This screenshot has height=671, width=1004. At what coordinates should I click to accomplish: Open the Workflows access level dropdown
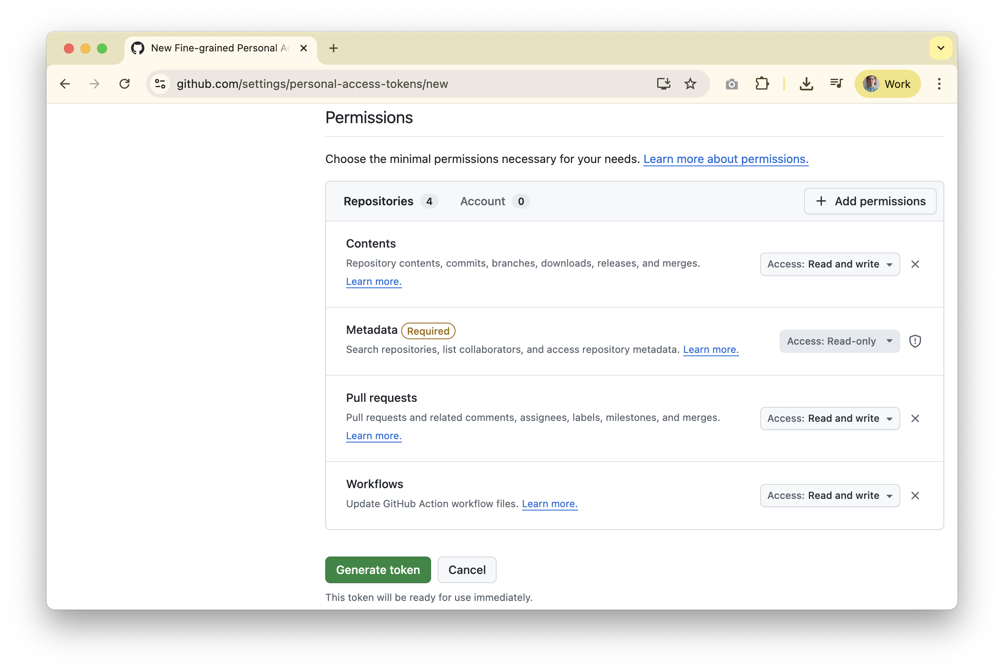click(x=829, y=495)
